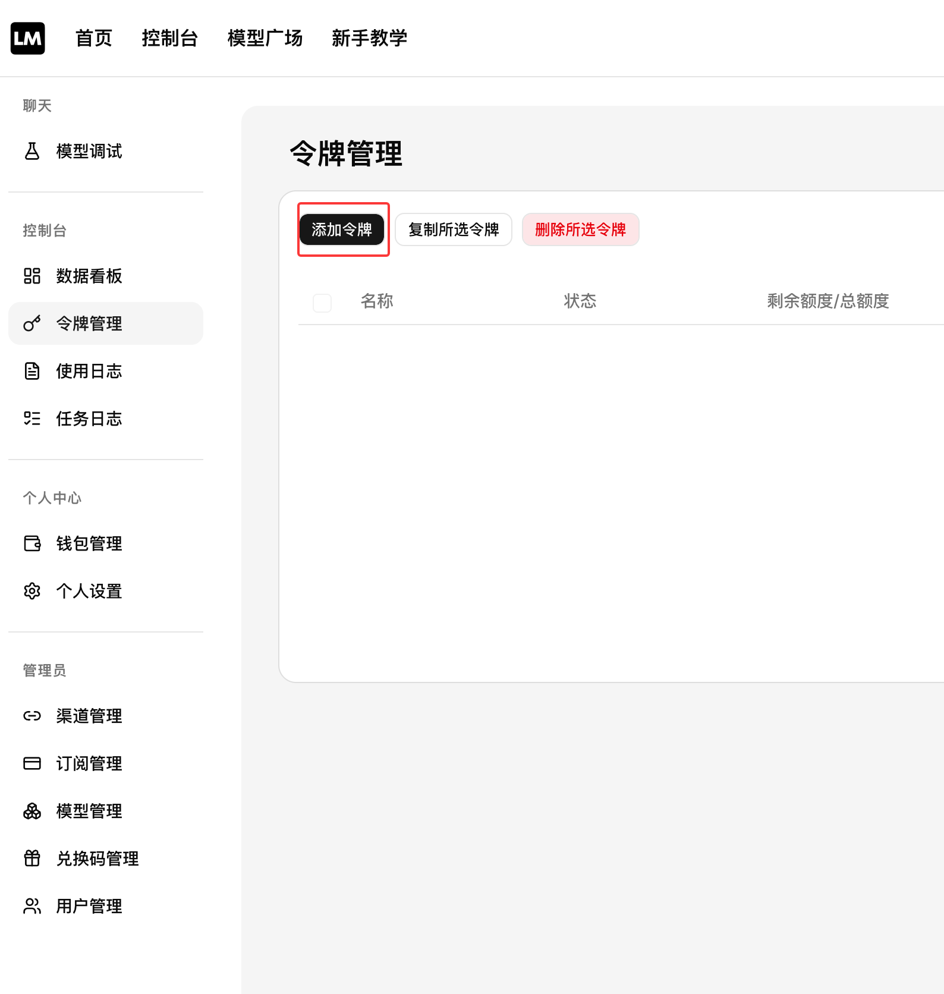
Task: Click the flask icon for 模型调试
Action: [32, 151]
